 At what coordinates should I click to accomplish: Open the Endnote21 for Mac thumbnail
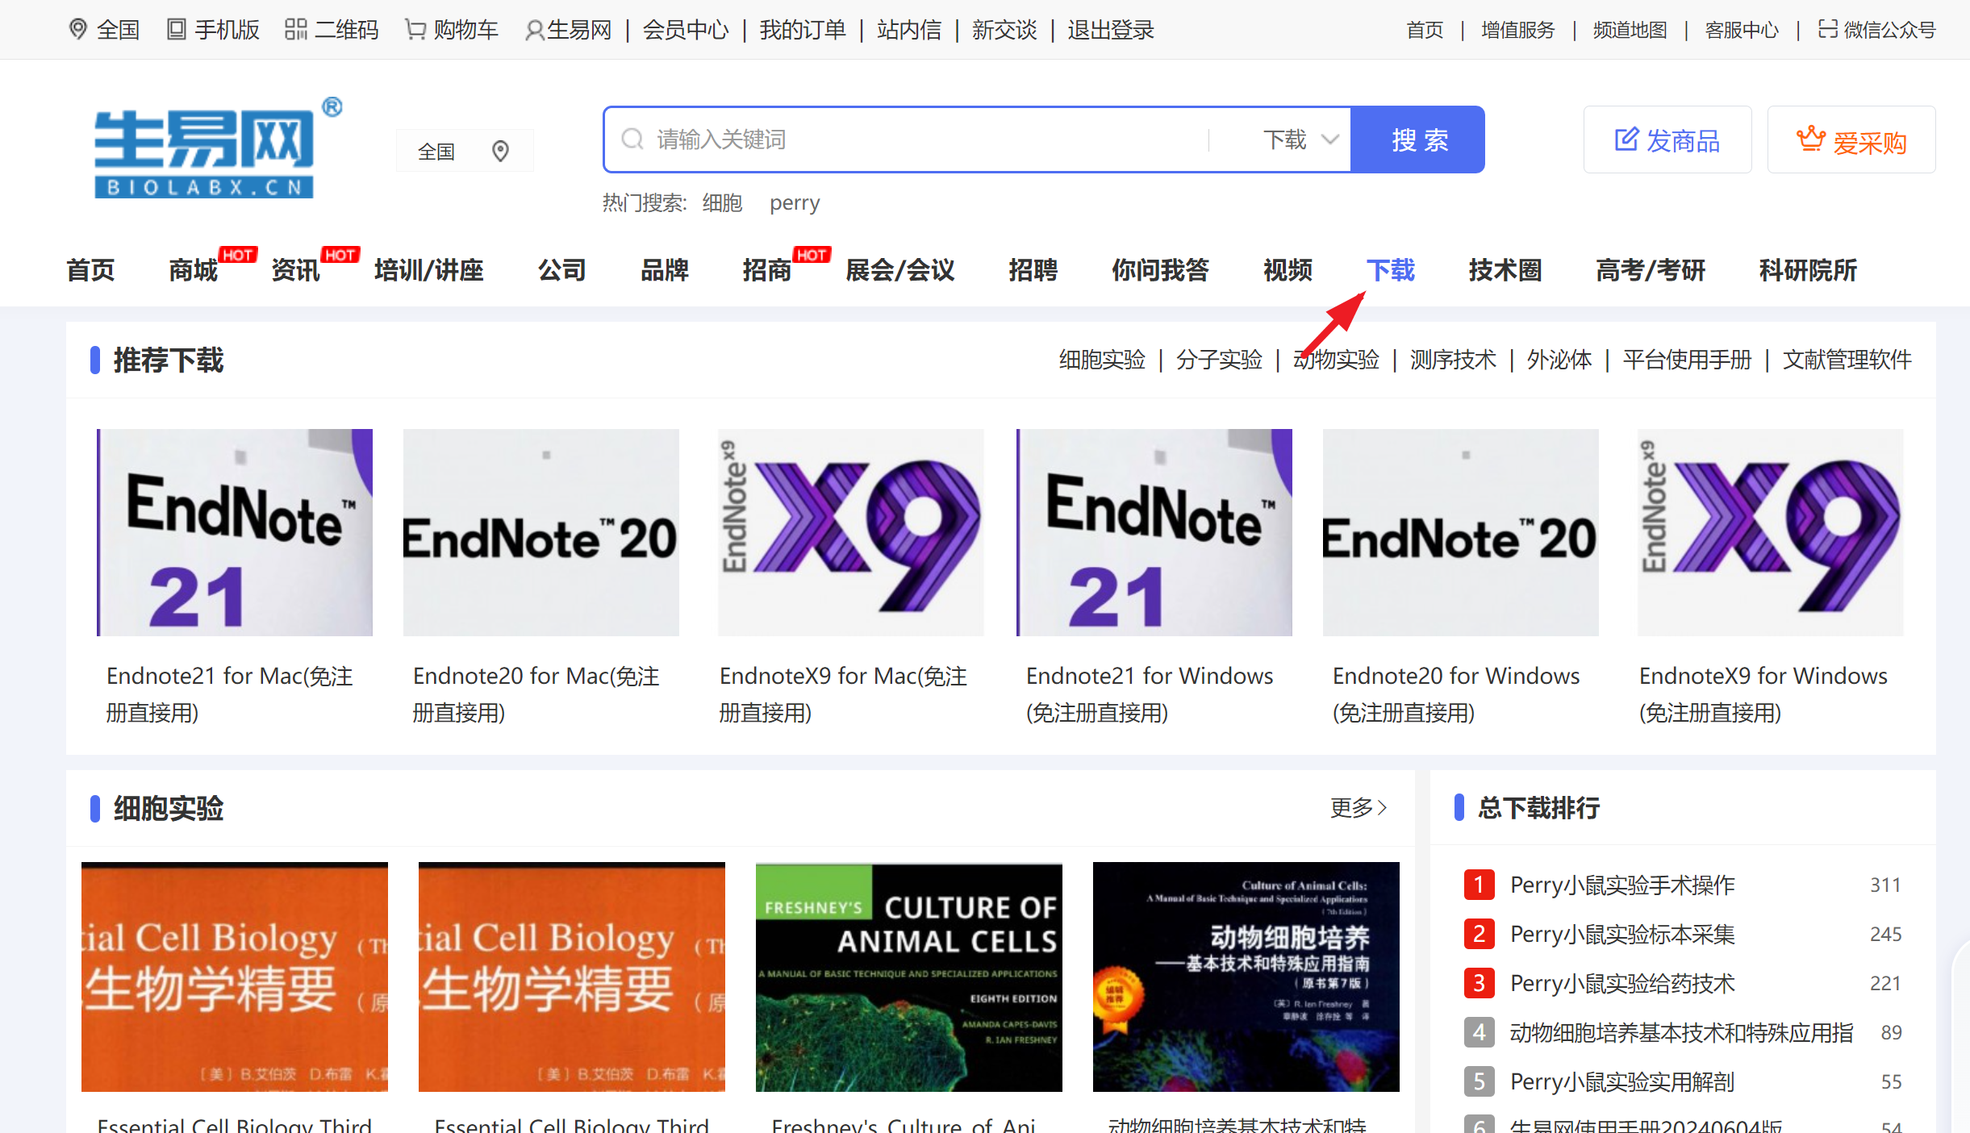point(235,532)
